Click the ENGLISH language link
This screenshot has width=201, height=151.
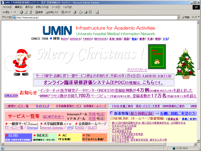[x=11, y=96]
